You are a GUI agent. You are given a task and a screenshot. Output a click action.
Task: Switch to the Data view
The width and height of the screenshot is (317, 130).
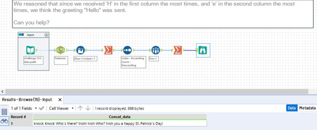click(x=292, y=108)
